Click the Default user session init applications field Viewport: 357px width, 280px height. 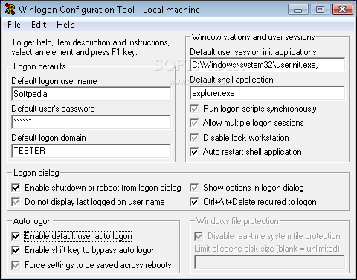pyautogui.click(x=267, y=65)
